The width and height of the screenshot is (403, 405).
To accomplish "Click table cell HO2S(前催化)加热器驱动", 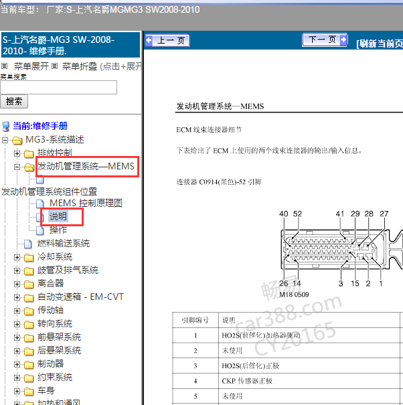I will 309,335.
